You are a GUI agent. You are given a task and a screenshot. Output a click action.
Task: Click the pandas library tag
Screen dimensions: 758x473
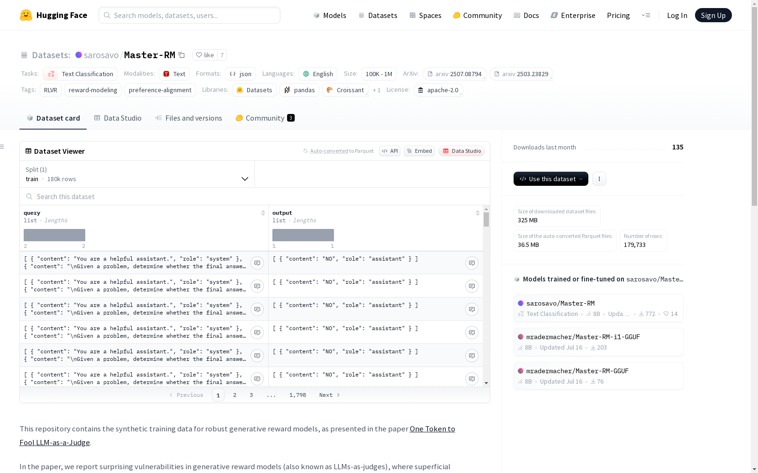[299, 90]
